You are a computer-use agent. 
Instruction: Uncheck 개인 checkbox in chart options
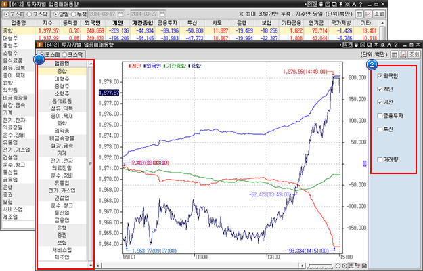coord(380,89)
